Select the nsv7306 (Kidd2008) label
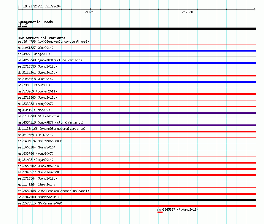This screenshot has width=264, height=224. [x=34, y=85]
